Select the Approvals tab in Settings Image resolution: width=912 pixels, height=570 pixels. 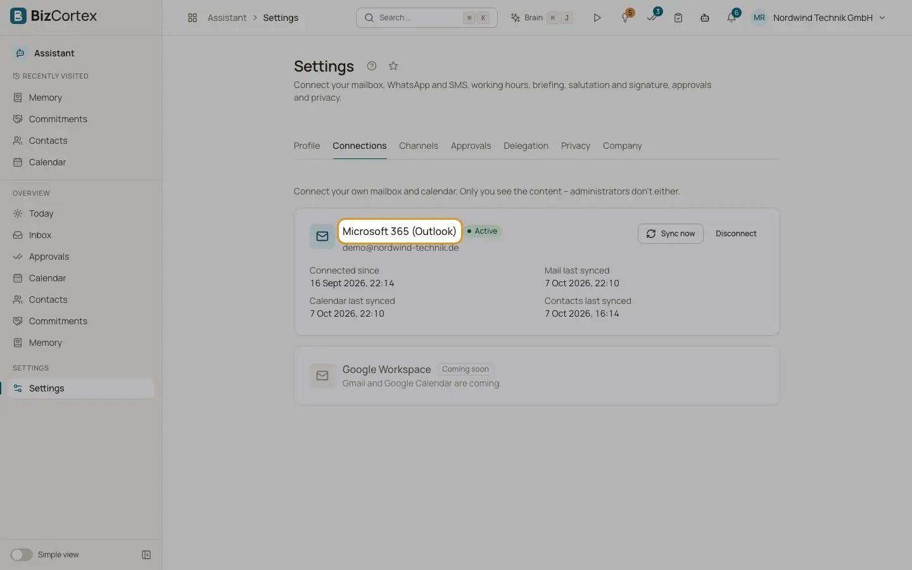click(x=471, y=146)
